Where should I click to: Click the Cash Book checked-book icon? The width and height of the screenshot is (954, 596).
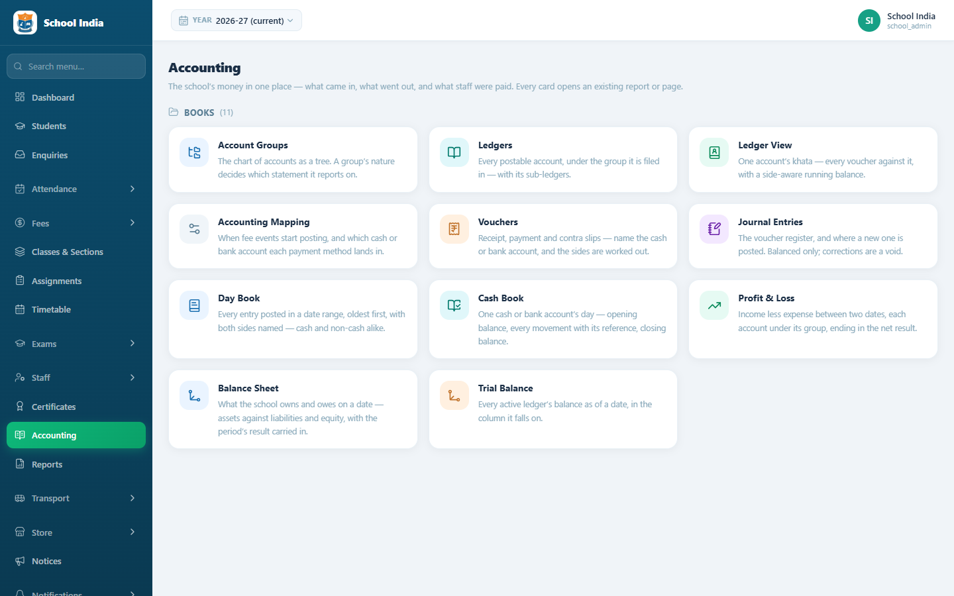pos(454,305)
